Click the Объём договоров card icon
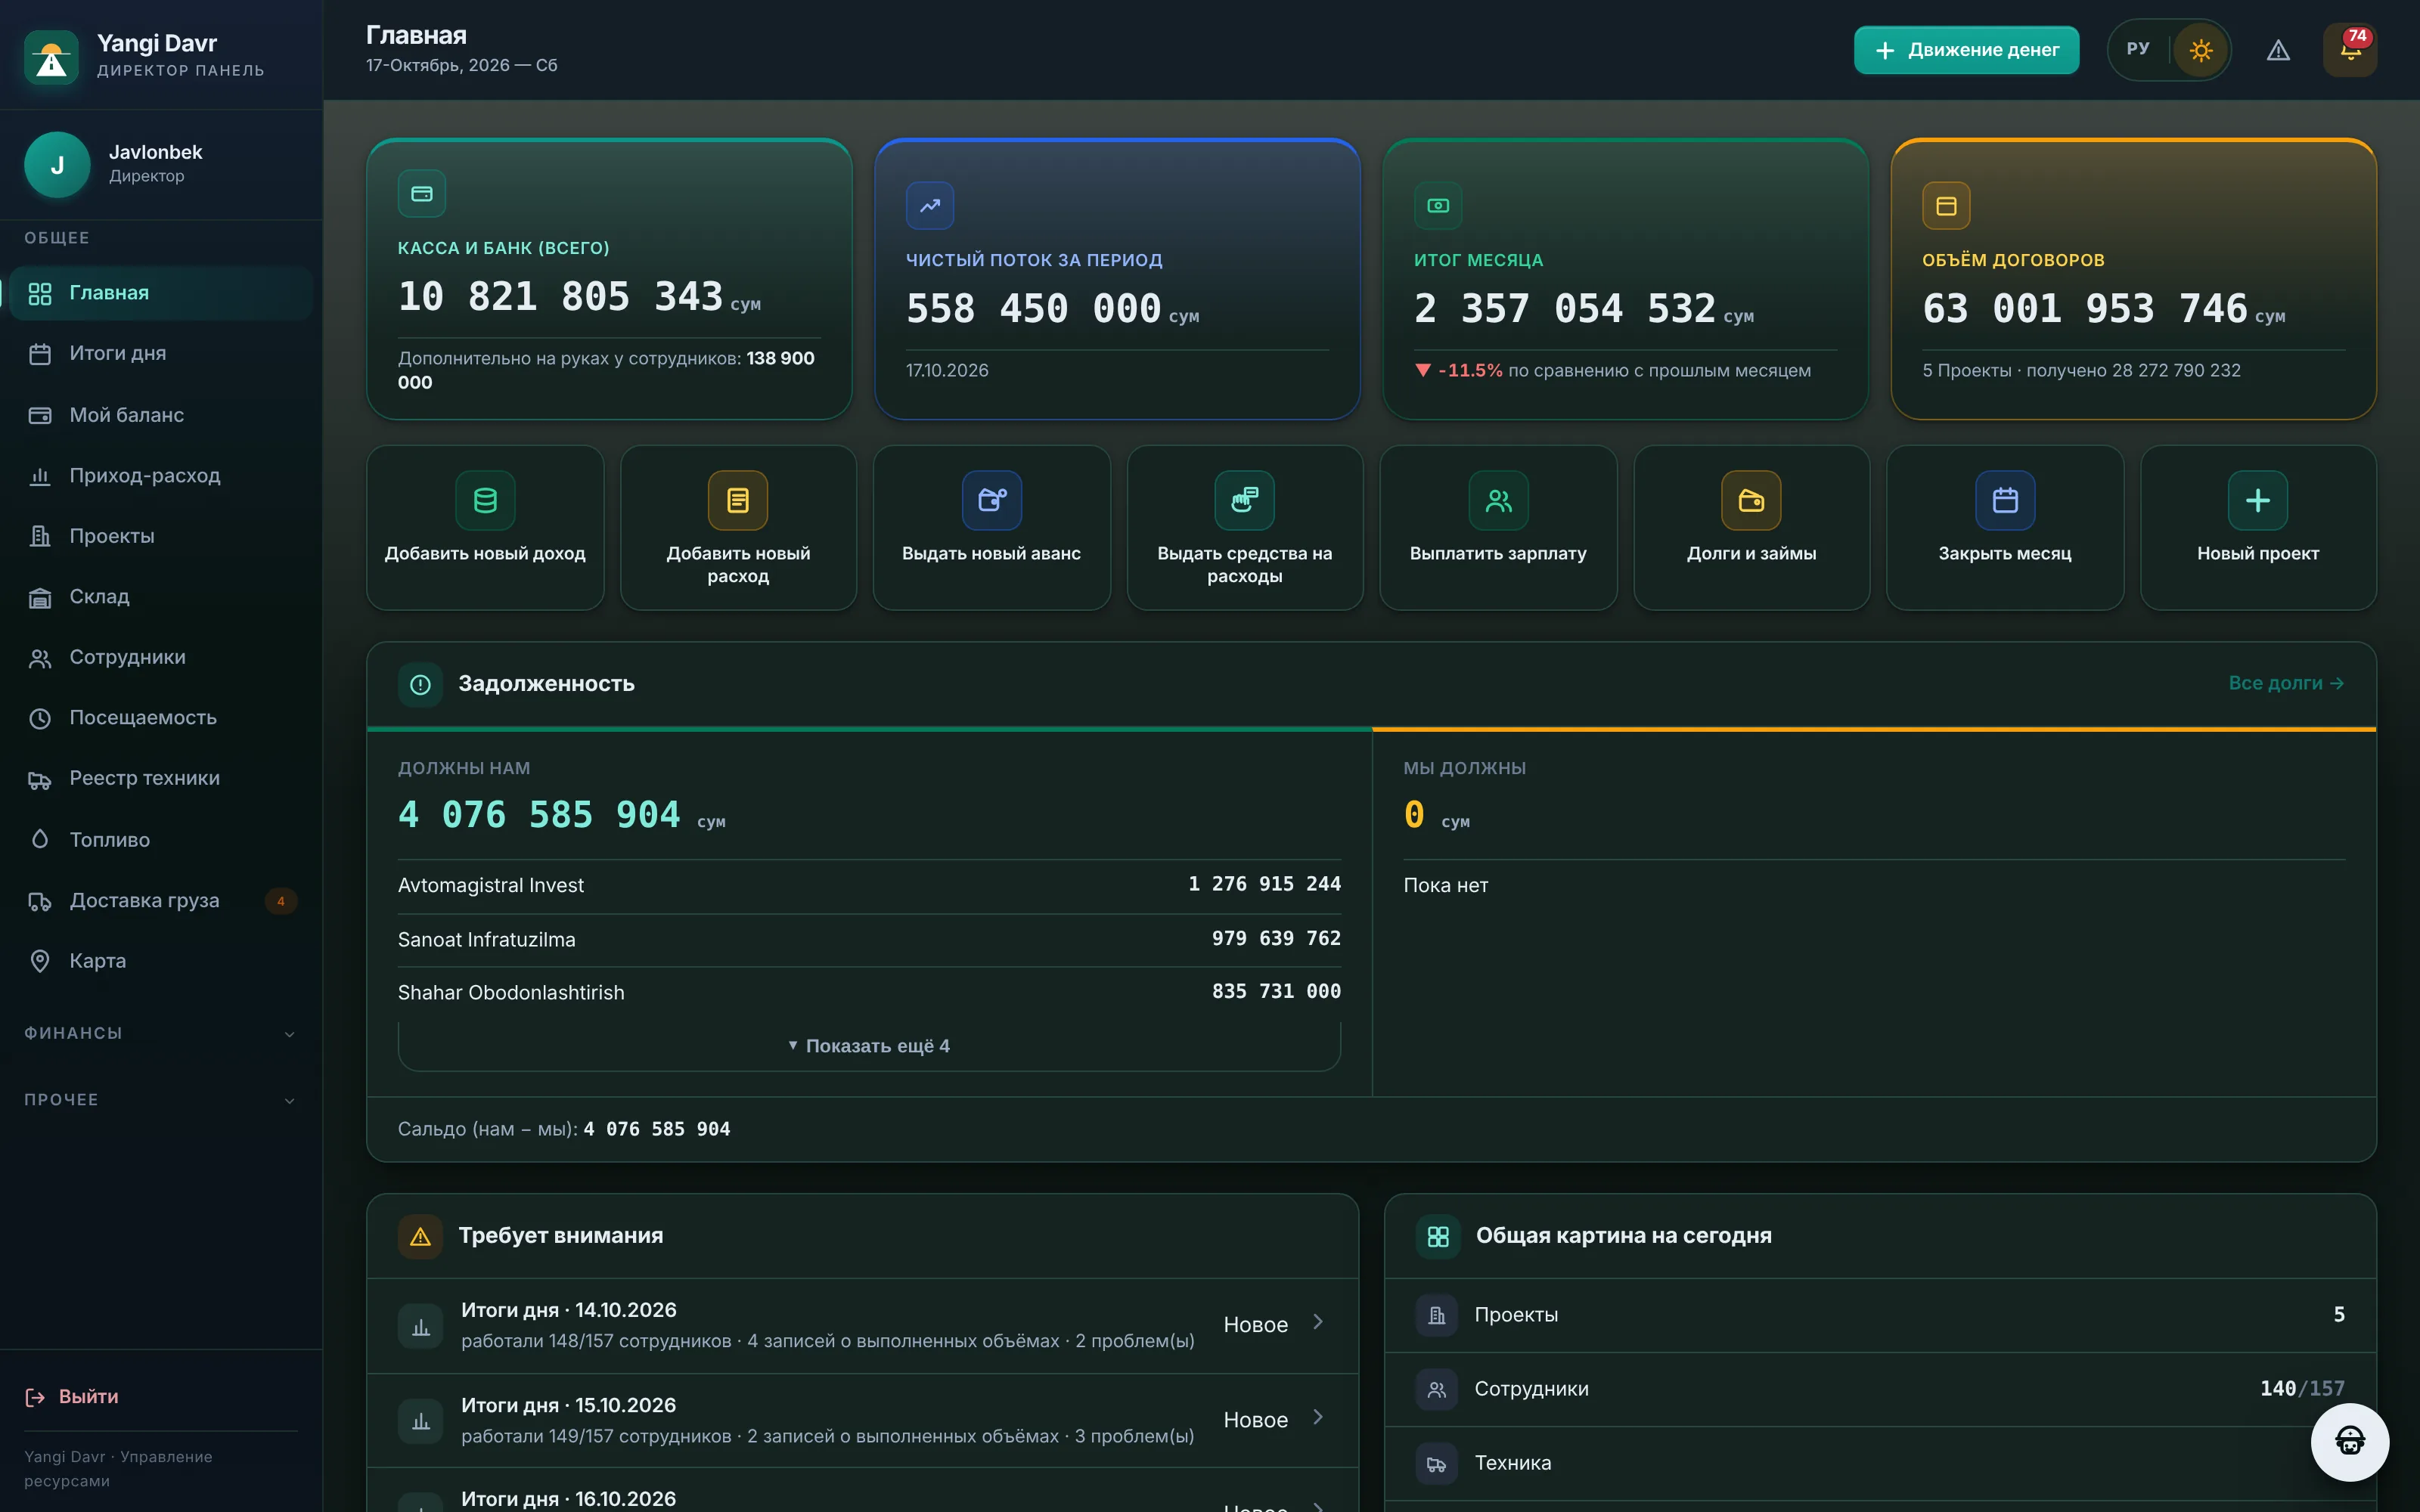 1946,205
